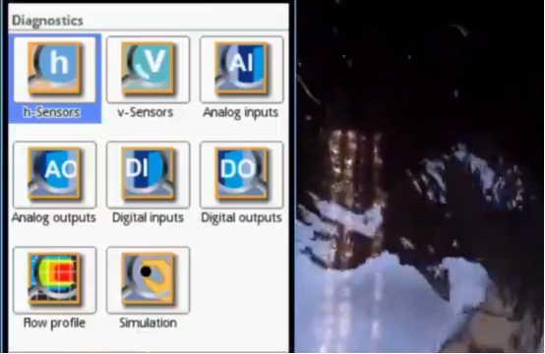The image size is (545, 354).
Task: Choose the 'Analog outputs' caption text
Action: click(54, 218)
